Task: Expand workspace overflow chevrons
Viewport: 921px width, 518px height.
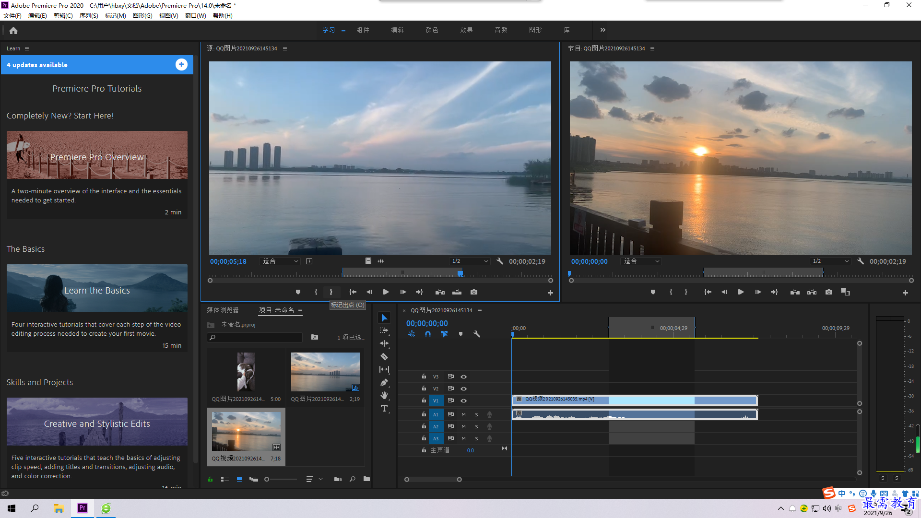Action: click(x=603, y=30)
